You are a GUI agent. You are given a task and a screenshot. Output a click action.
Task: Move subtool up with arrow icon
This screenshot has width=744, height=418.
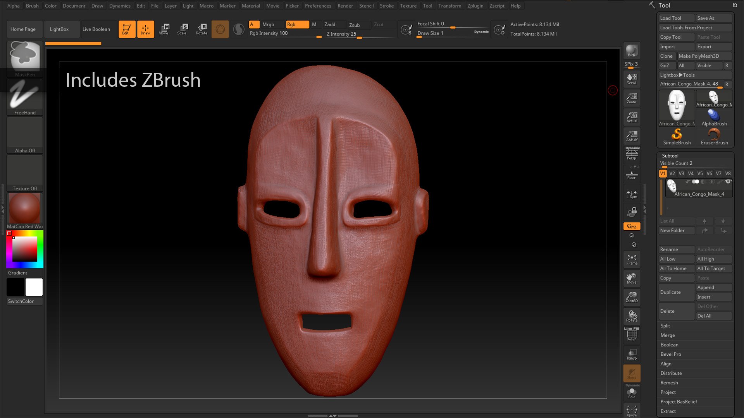tap(704, 221)
